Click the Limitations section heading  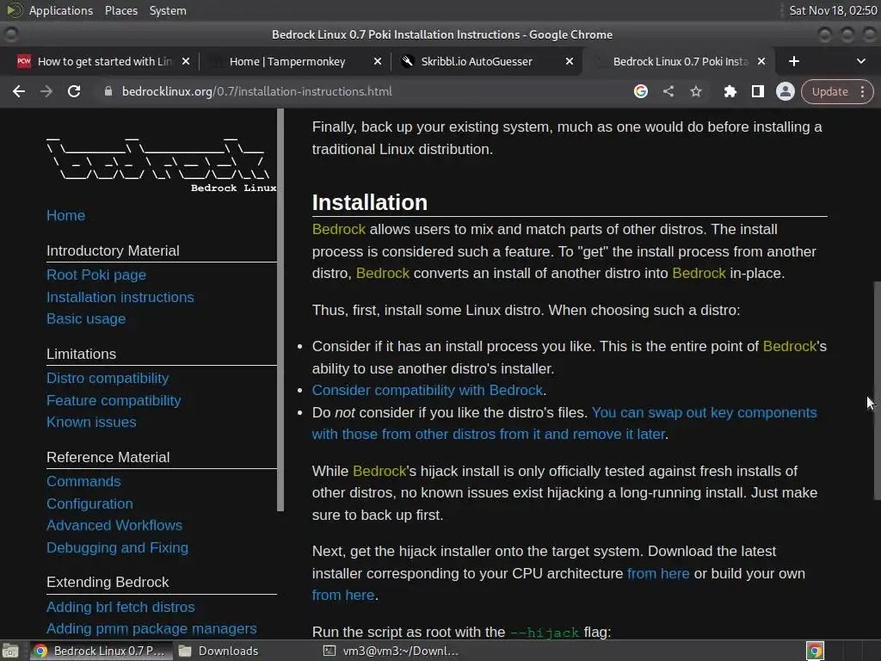[82, 354]
